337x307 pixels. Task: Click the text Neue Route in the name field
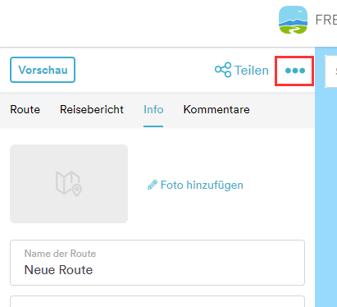tap(58, 270)
